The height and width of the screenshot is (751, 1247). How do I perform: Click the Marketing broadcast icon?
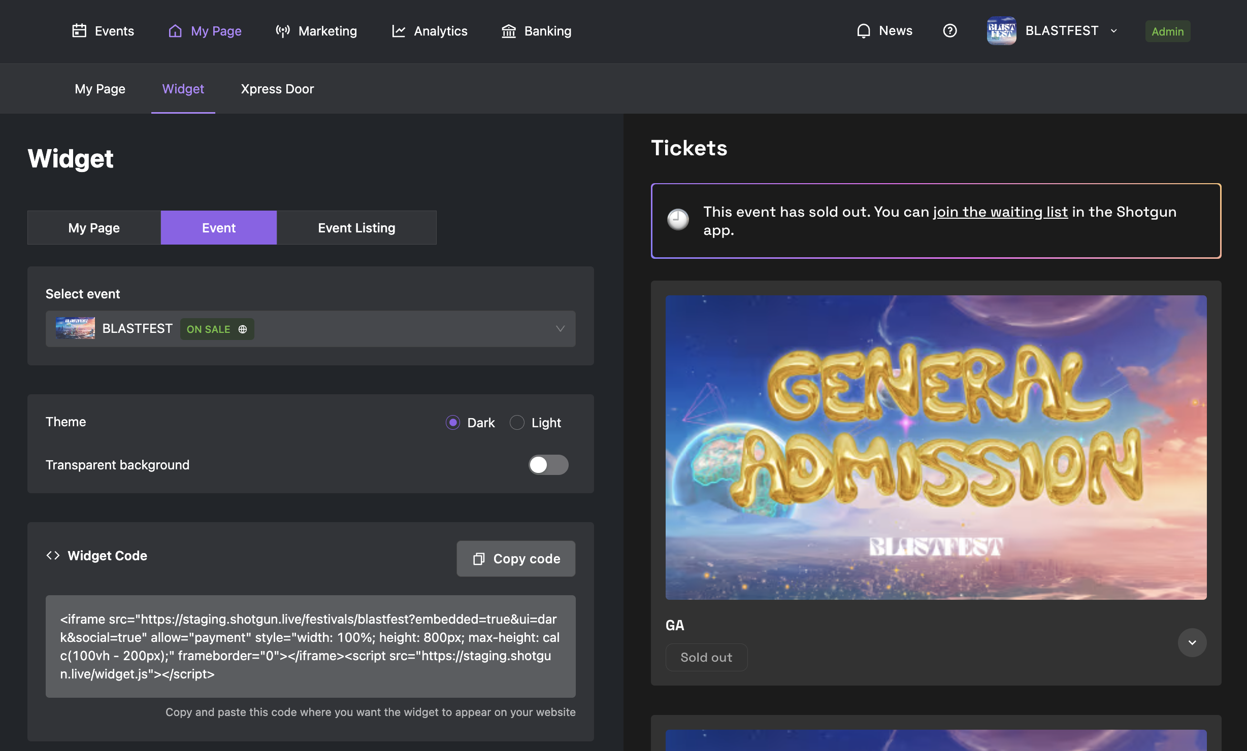point(283,31)
